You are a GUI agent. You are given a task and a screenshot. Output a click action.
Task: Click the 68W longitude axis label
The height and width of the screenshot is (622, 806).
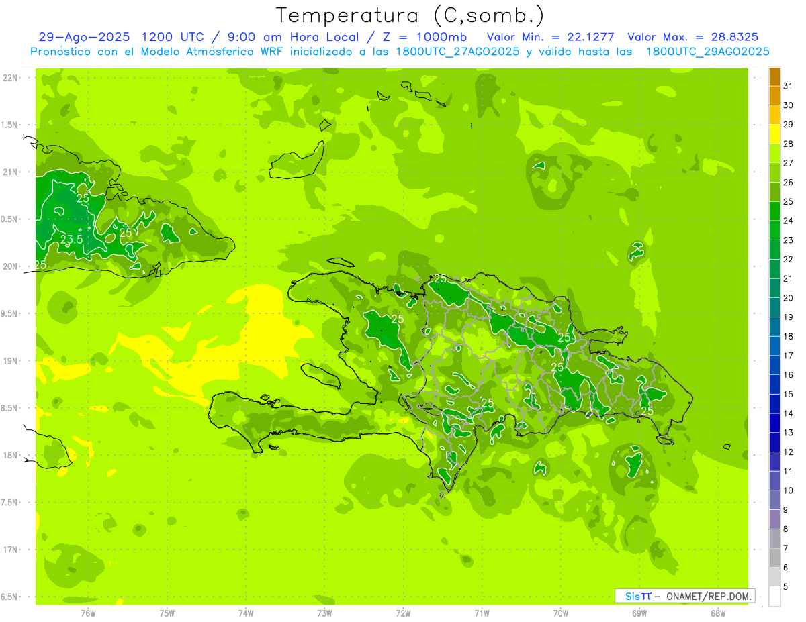[718, 613]
